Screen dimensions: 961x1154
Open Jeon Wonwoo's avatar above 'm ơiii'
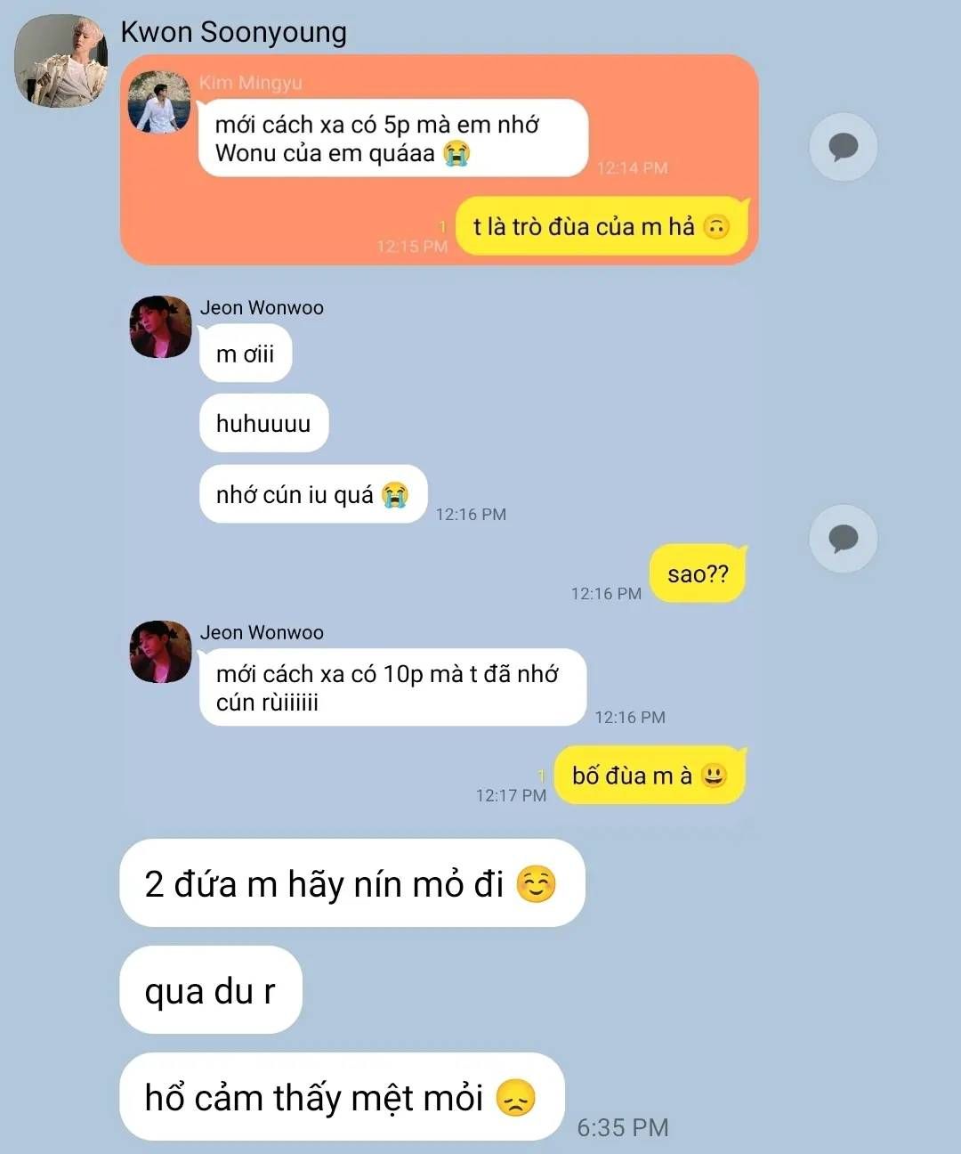(160, 327)
